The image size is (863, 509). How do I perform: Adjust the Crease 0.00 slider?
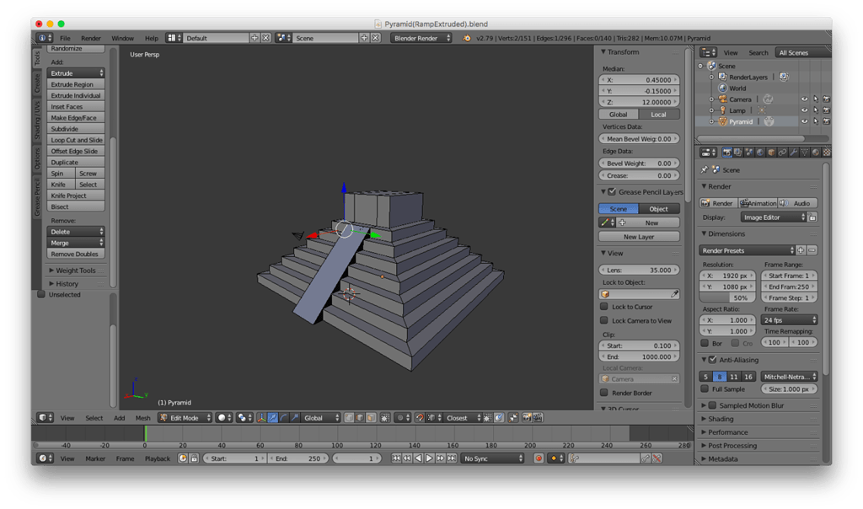639,175
